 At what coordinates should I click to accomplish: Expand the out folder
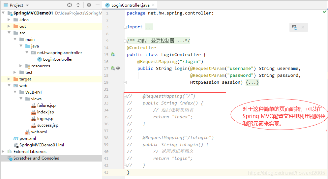point(9,26)
